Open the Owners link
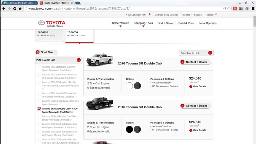Image resolution: width=256 pixels, height=144 pixels. pyautogui.click(x=186, y=15)
